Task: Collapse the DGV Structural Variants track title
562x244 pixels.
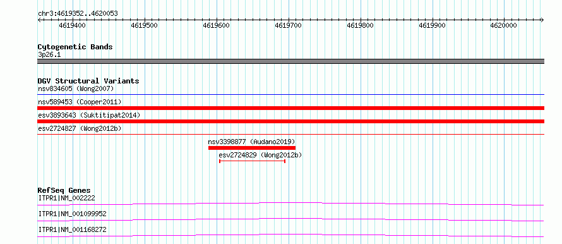Action: pyautogui.click(x=88, y=81)
